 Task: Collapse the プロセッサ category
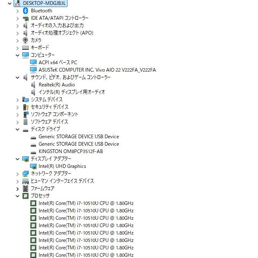17,196
